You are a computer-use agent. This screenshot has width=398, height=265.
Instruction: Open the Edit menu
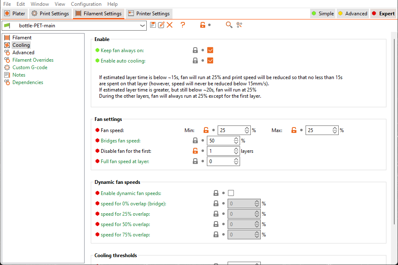pyautogui.click(x=21, y=4)
